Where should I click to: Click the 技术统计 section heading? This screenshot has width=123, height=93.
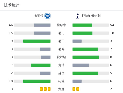point(11,5)
